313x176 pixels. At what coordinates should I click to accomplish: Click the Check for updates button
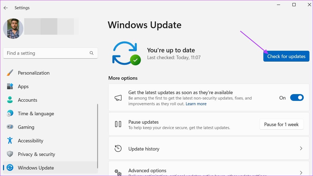(286, 56)
